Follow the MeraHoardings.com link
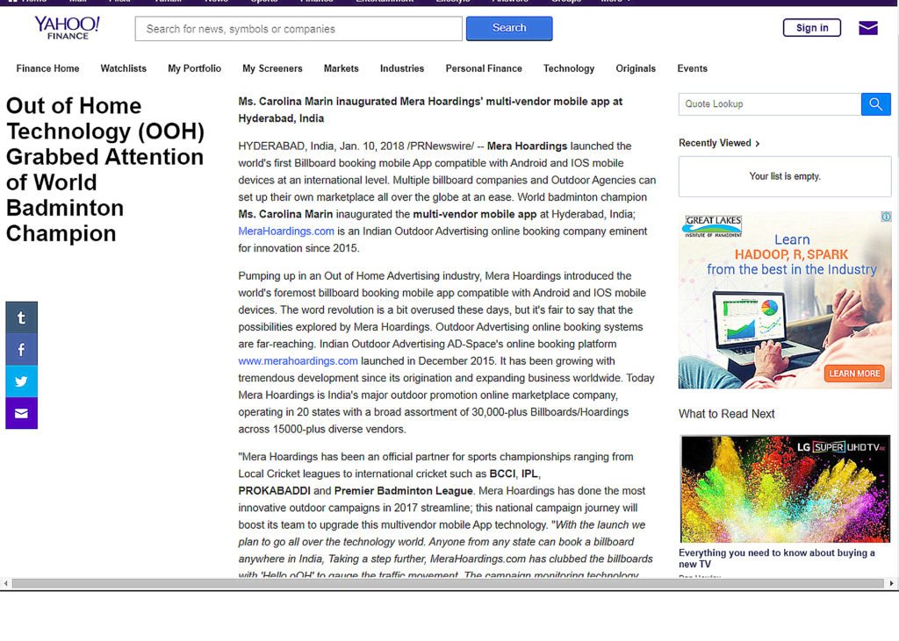This screenshot has height=641, width=899. [286, 231]
